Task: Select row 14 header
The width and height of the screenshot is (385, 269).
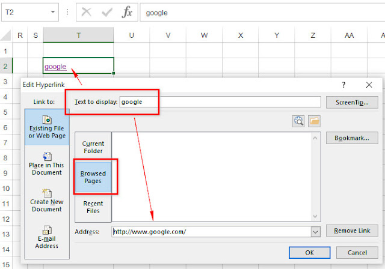Action: pos(6,249)
